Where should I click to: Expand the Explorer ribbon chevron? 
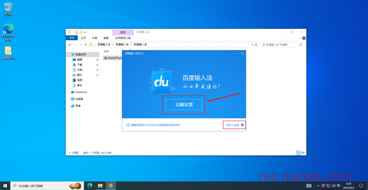coord(299,38)
